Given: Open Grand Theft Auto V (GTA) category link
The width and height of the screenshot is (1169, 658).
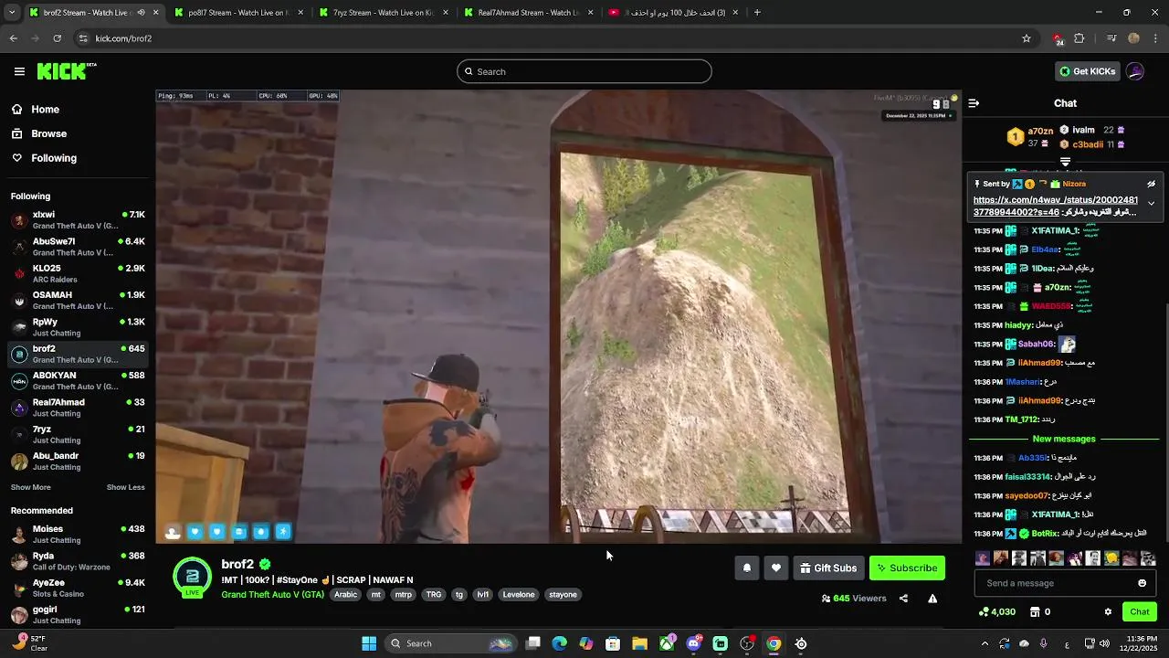Looking at the screenshot, I should point(272,594).
